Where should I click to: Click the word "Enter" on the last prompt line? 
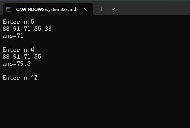[11, 78]
